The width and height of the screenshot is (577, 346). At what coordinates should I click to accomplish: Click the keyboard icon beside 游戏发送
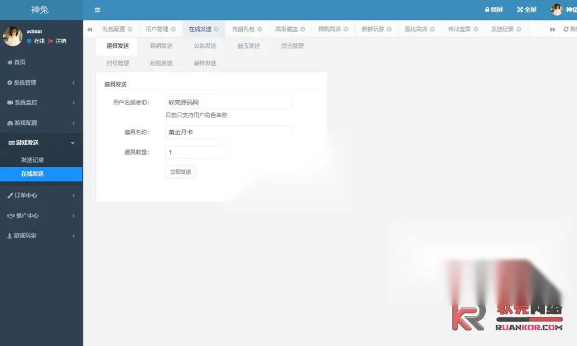(12, 142)
